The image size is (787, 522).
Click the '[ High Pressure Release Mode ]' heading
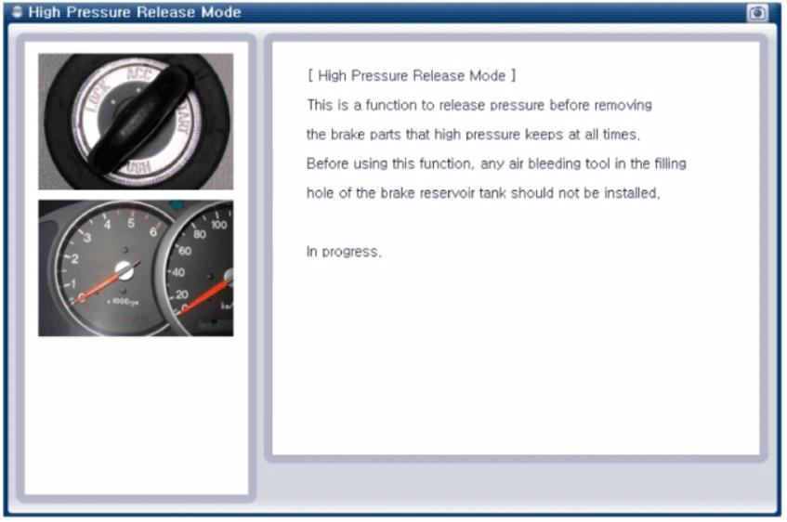pos(412,76)
